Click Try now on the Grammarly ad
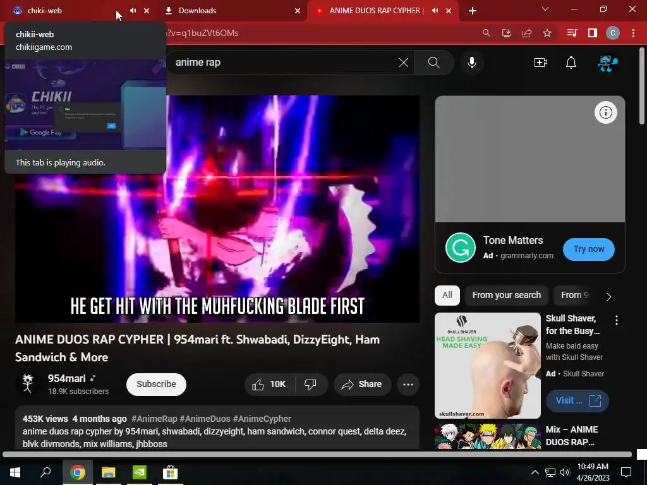This screenshot has height=485, width=647. [x=589, y=249]
